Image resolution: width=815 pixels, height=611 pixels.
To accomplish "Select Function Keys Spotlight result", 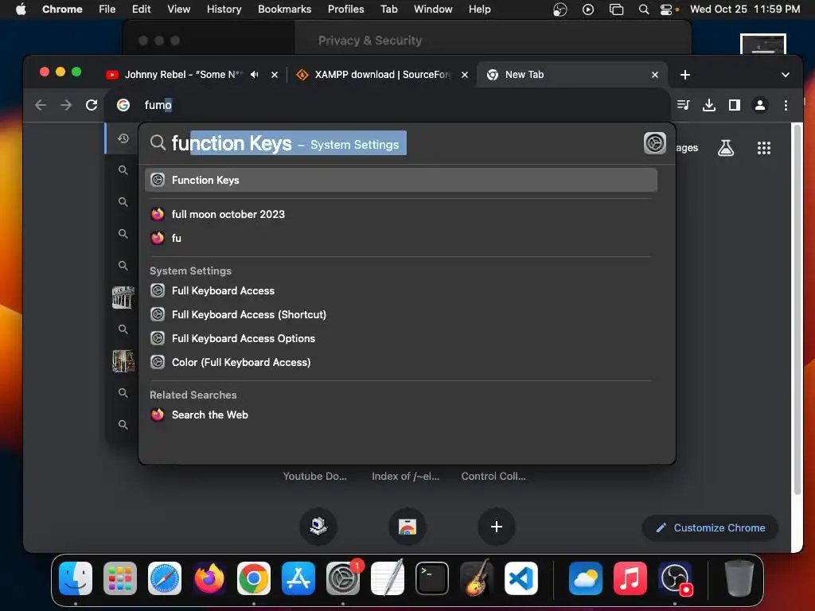I will coord(401,180).
